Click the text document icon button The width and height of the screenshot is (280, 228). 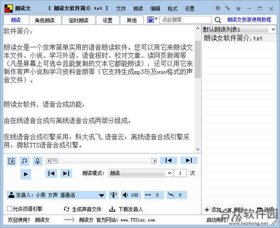pos(11,161)
